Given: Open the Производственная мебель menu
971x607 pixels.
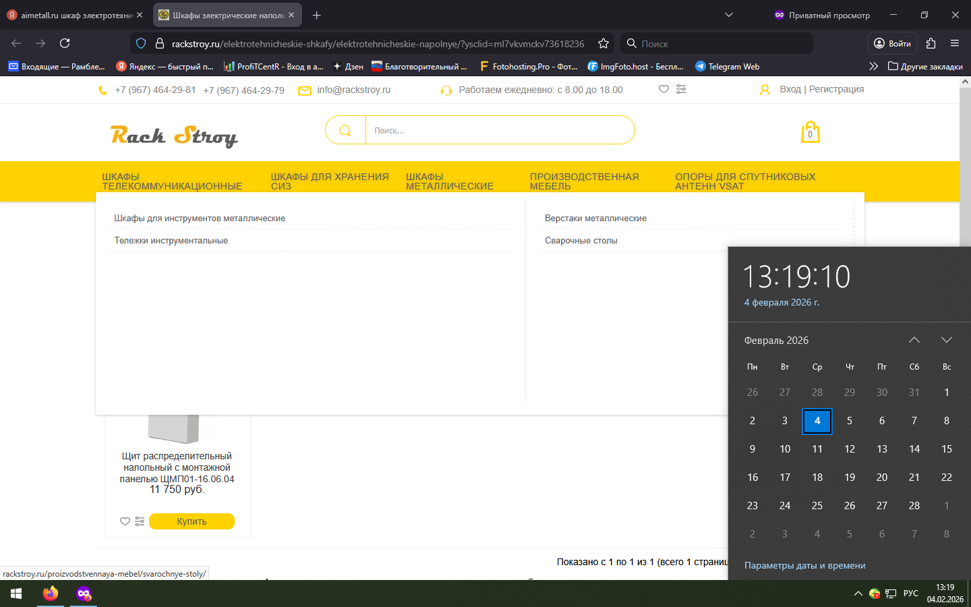Looking at the screenshot, I should 584,181.
